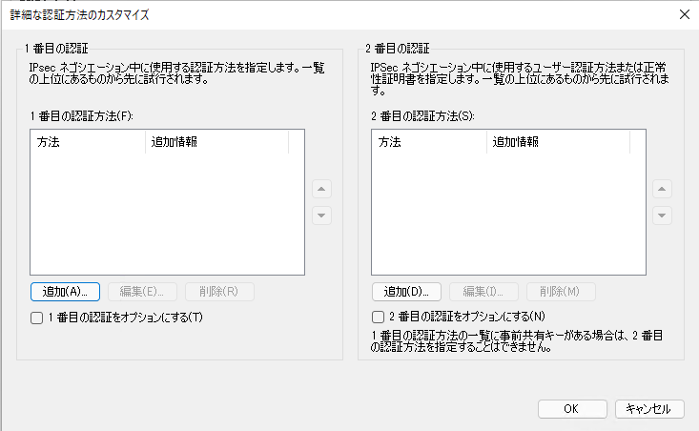
Task: Click 追加情報 column header in first list
Action: [217, 142]
